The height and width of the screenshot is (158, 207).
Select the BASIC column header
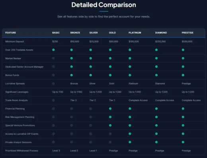[56, 33]
